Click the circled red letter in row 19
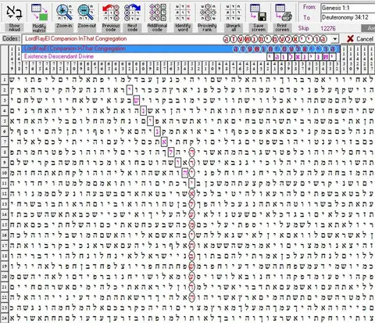375x323 pixels. coord(191,266)
